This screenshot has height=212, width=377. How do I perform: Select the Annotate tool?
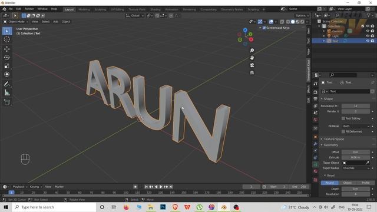click(6, 84)
